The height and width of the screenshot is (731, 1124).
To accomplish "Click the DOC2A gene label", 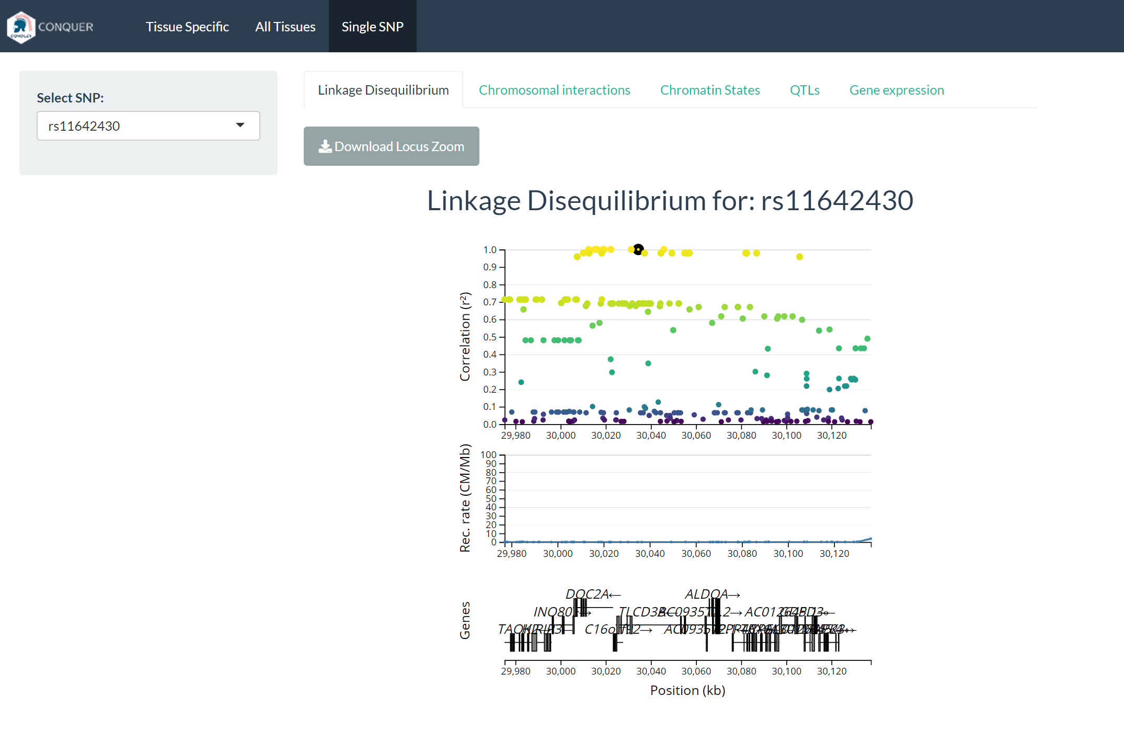I will point(593,595).
